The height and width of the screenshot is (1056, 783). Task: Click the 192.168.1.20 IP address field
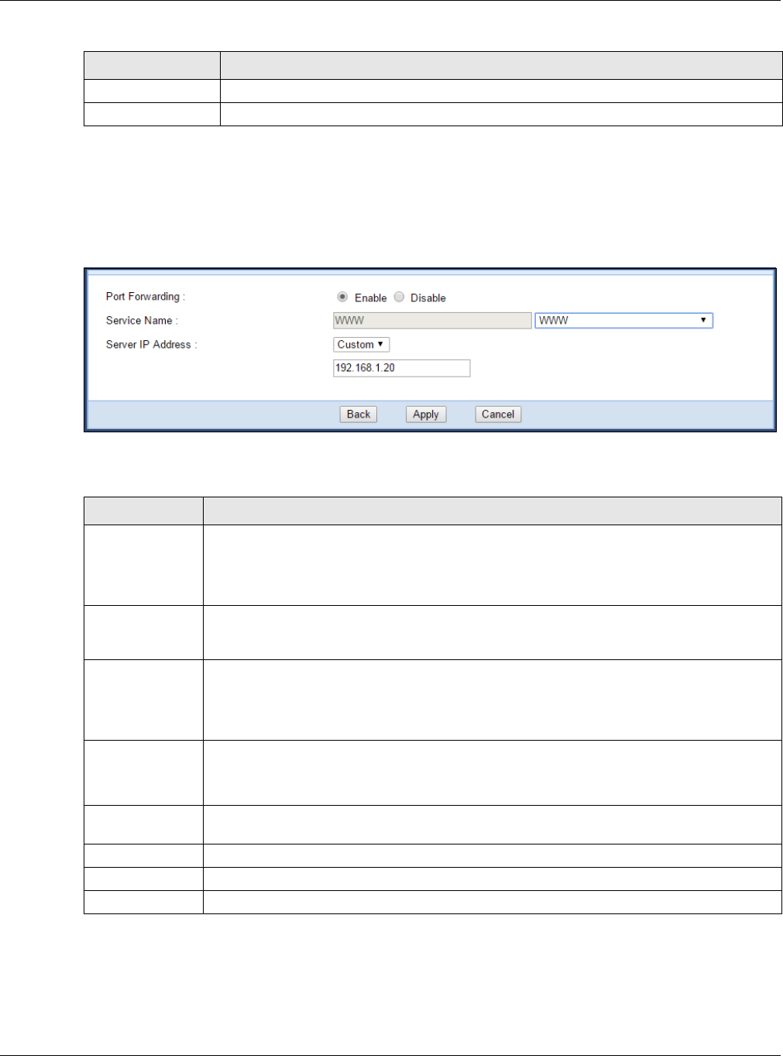click(401, 368)
